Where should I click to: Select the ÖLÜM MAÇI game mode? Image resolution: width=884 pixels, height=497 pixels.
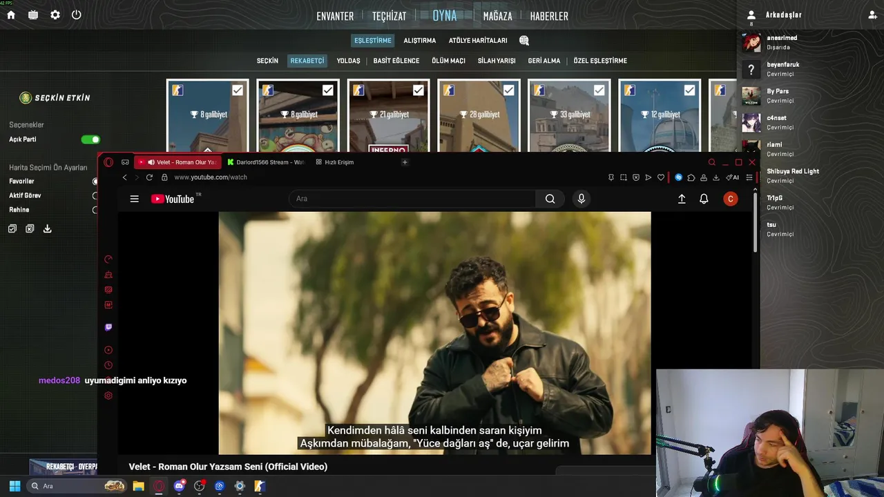click(448, 61)
